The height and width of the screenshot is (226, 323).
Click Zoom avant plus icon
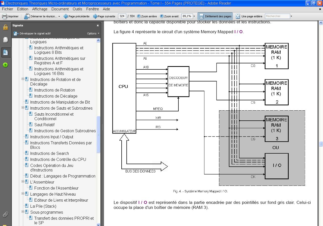pyautogui.click(x=162, y=16)
